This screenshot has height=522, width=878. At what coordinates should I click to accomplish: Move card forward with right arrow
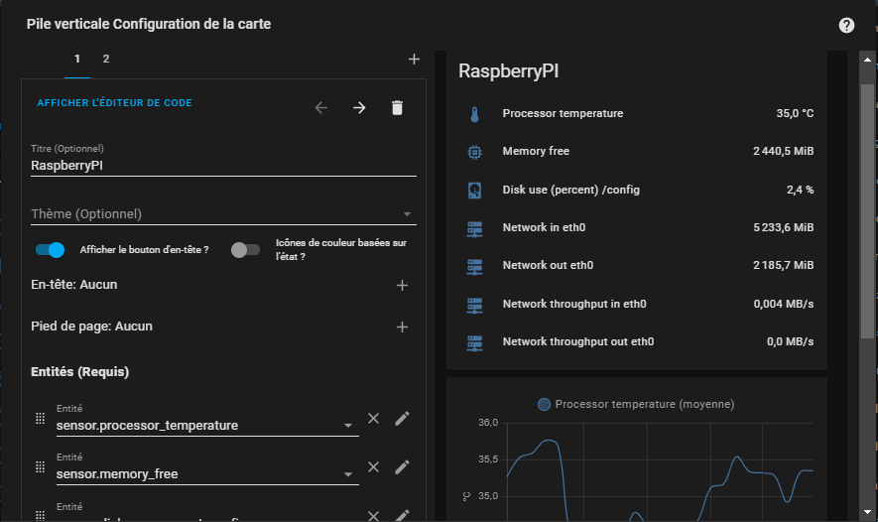pos(359,107)
